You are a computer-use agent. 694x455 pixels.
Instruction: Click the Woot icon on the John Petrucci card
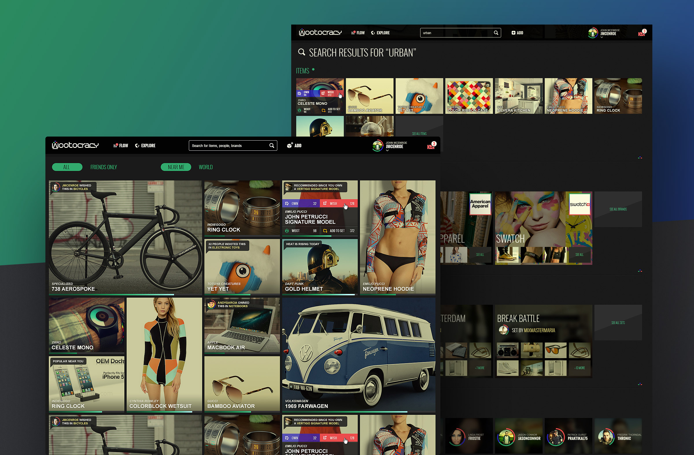[x=287, y=231]
